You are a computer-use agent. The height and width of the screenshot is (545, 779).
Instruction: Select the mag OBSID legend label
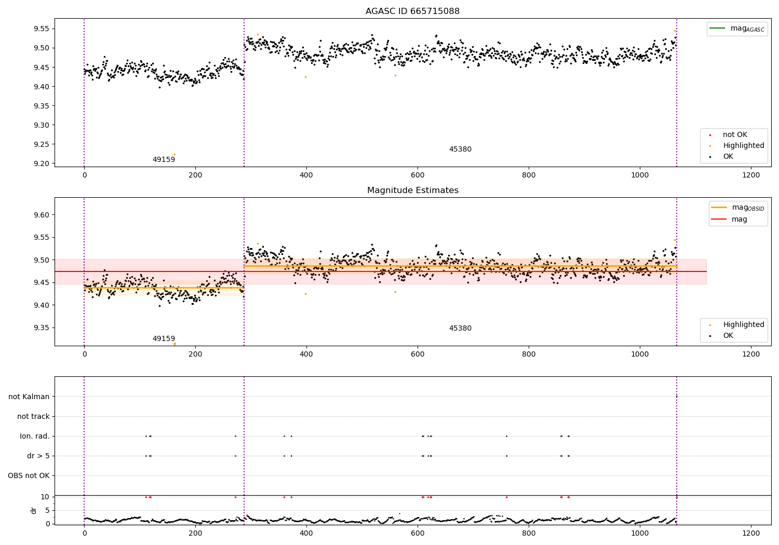(748, 208)
